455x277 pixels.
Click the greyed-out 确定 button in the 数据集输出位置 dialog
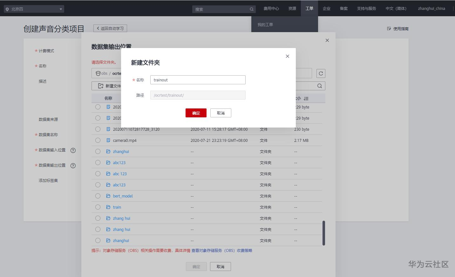coord(196,267)
